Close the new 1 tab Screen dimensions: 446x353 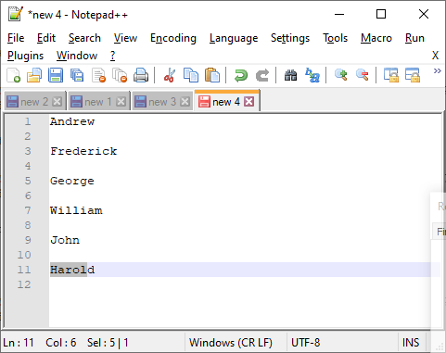click(121, 102)
